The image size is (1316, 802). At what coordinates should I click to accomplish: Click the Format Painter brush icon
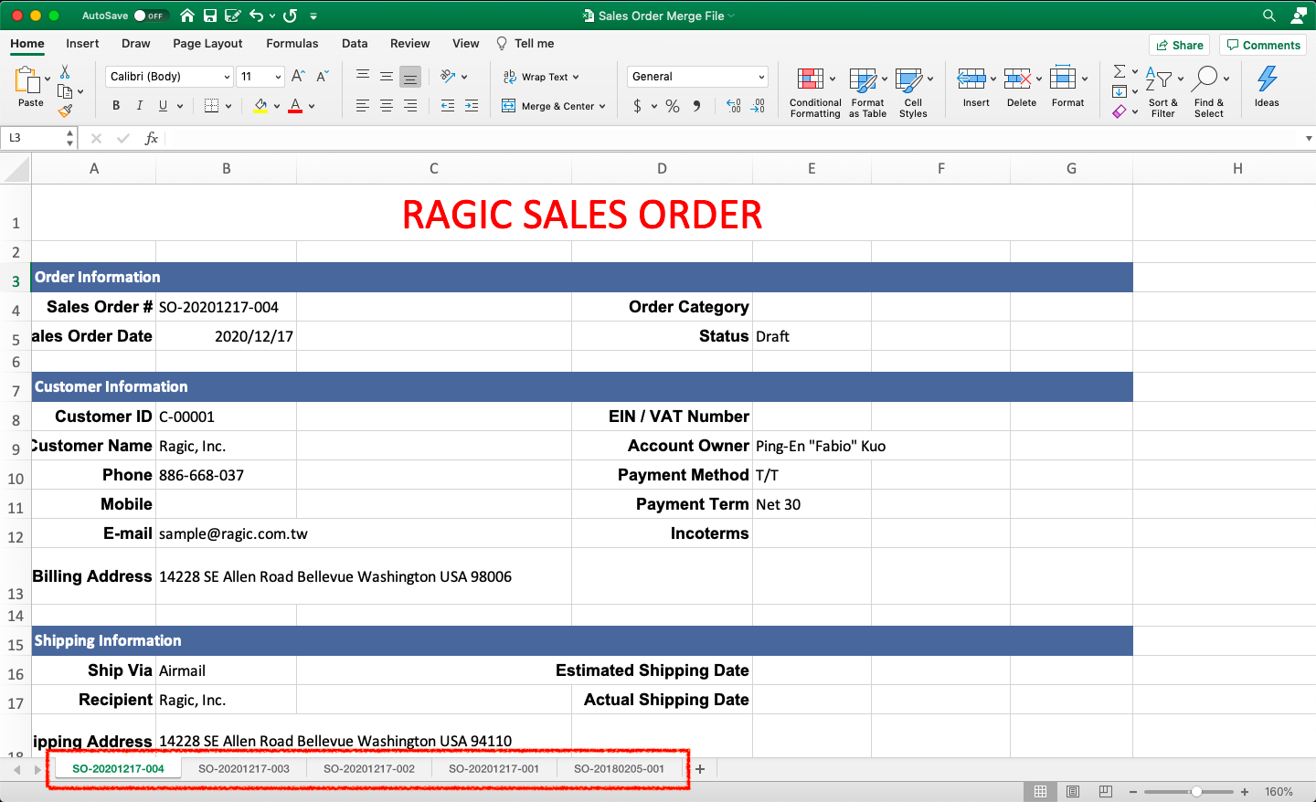pyautogui.click(x=65, y=111)
